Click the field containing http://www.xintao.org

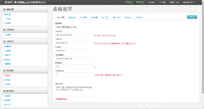click(x=74, y=35)
